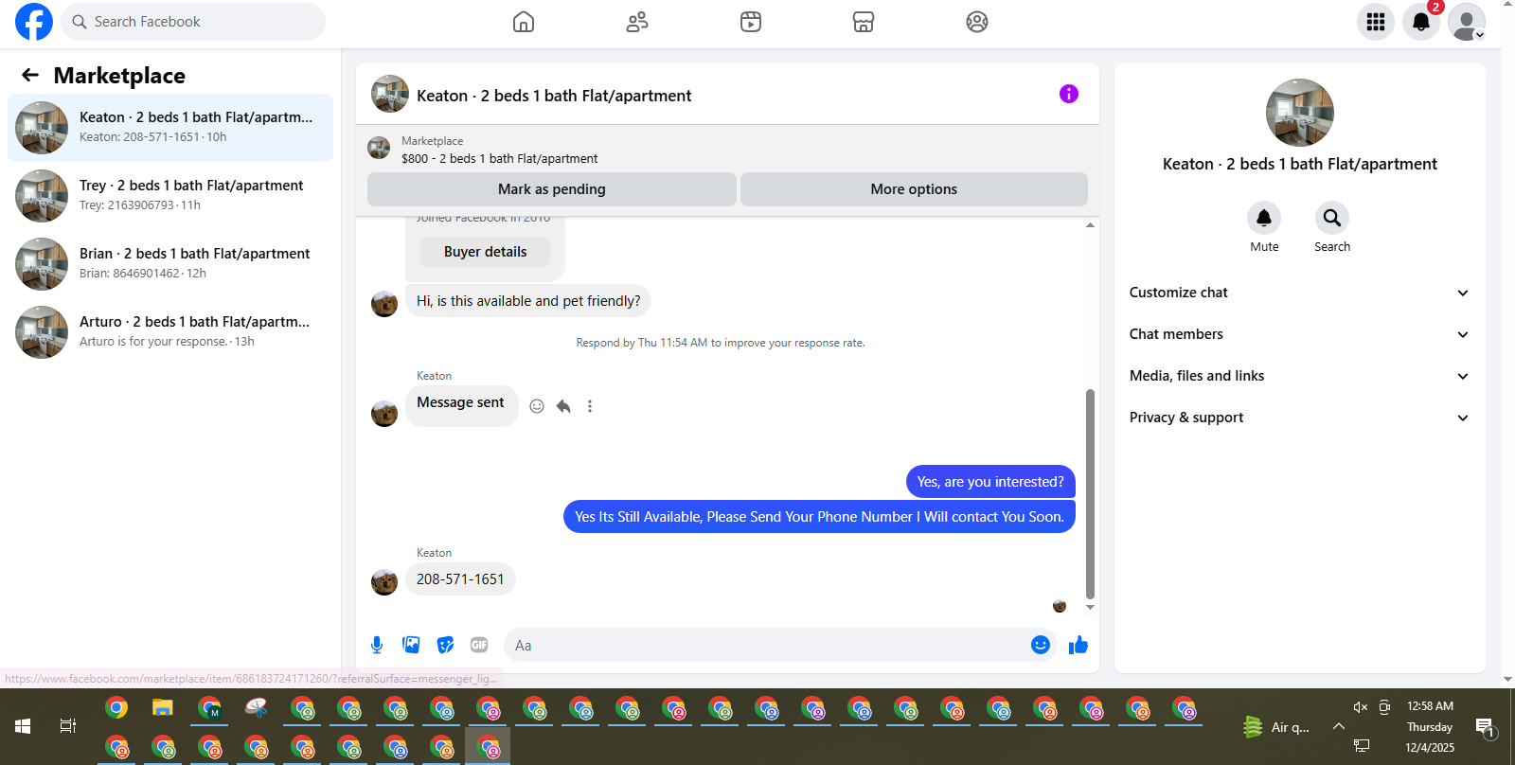This screenshot has height=765, width=1515.
Task: Open the Facebook home logo
Action: coord(34,22)
